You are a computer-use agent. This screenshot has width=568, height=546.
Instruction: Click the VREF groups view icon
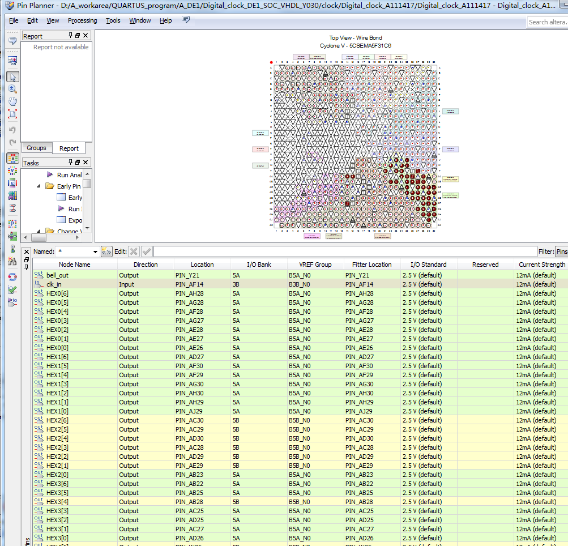(12, 170)
